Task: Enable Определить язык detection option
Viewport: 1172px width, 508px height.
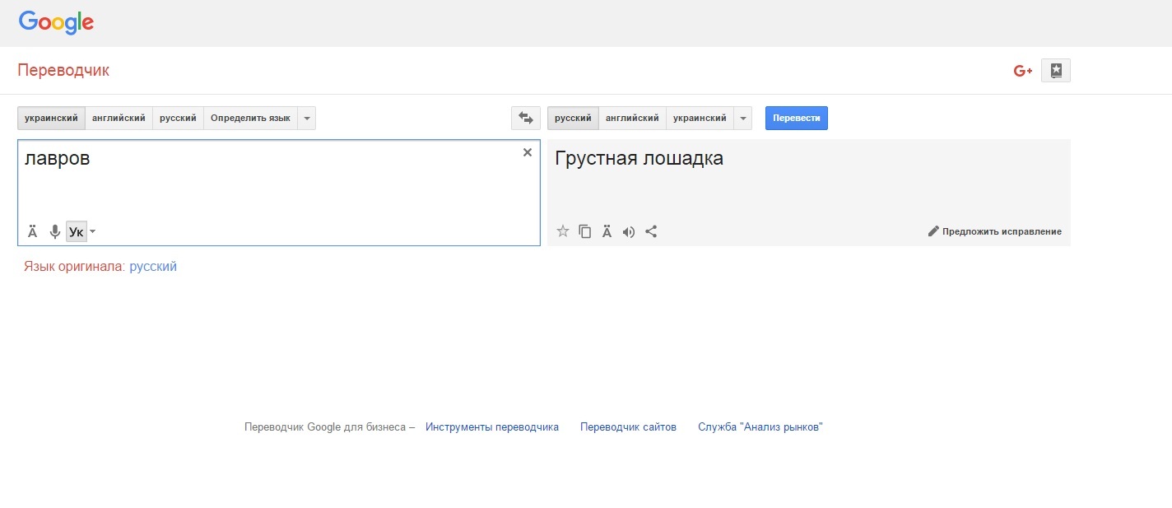Action: 250,119
